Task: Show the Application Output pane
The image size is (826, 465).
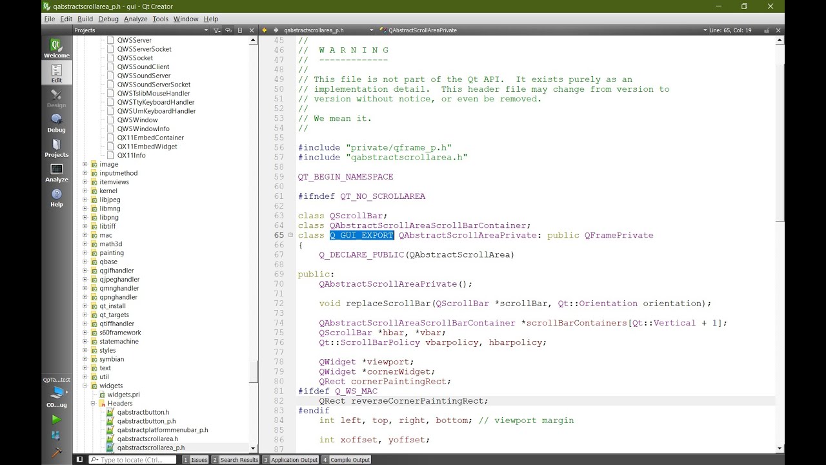Action: (x=290, y=460)
